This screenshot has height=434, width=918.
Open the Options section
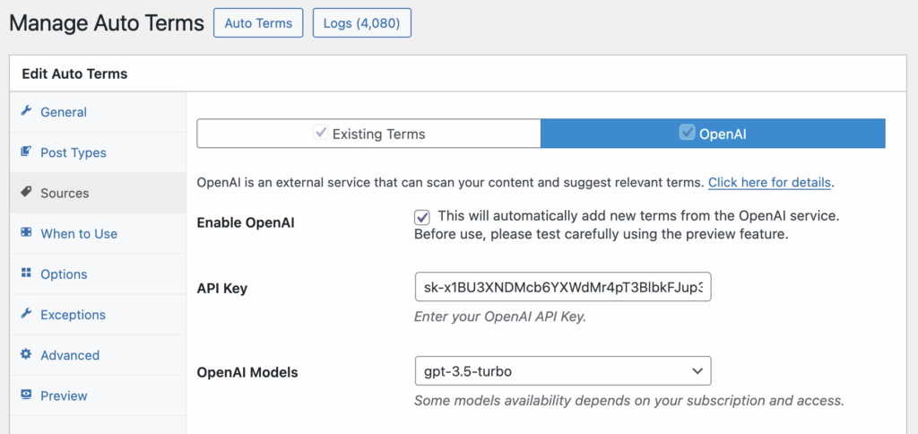click(98, 274)
